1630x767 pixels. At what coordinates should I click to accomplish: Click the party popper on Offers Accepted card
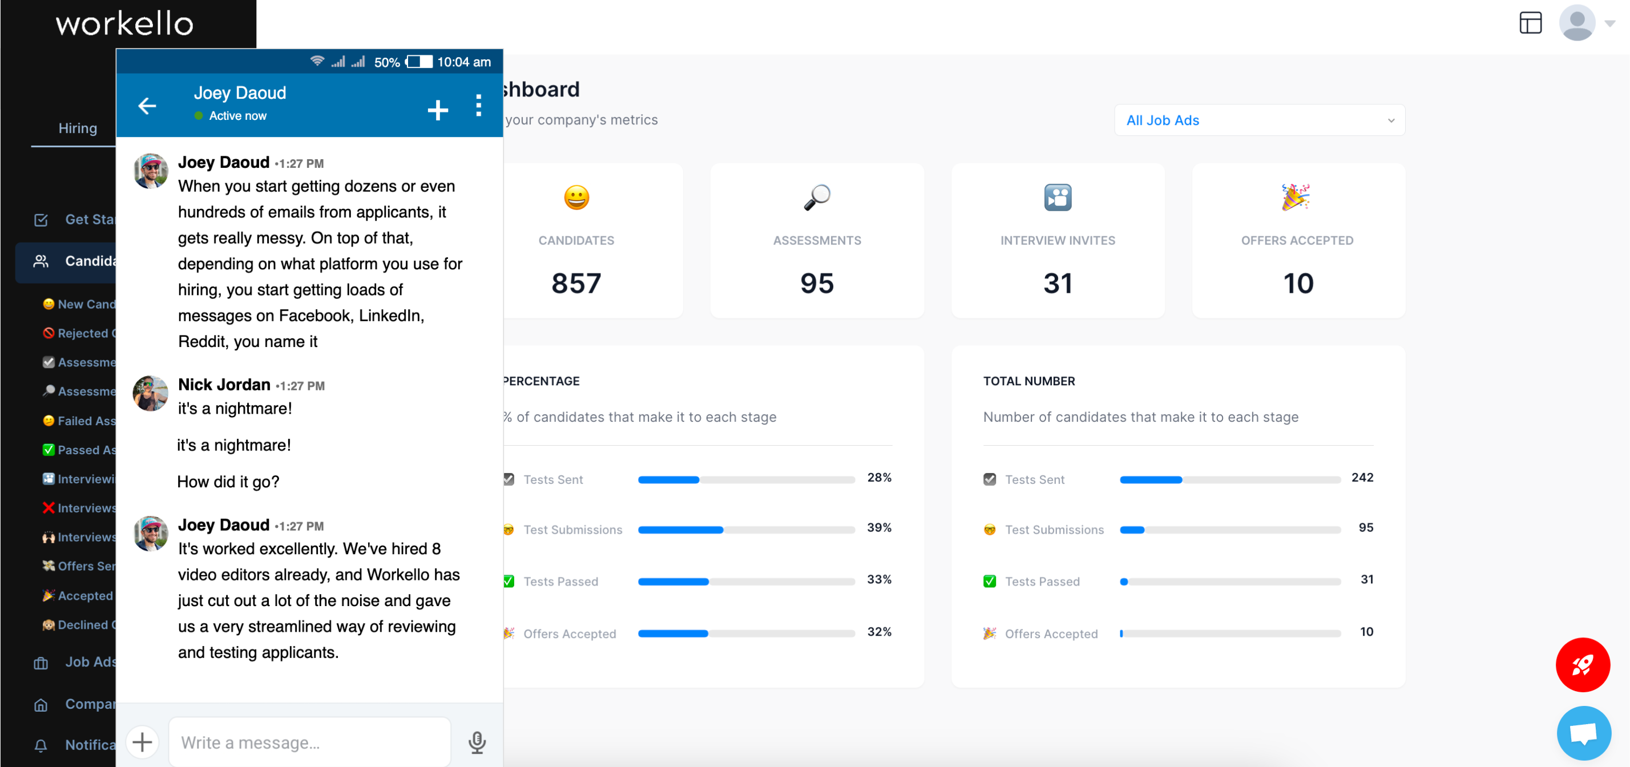pos(1296,197)
